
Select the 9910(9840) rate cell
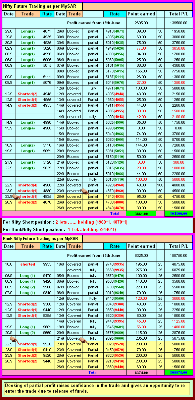point(115,293)
